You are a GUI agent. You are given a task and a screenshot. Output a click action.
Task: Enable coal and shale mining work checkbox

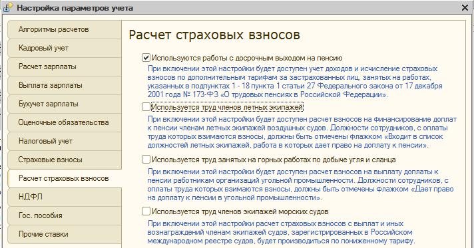tap(146, 159)
